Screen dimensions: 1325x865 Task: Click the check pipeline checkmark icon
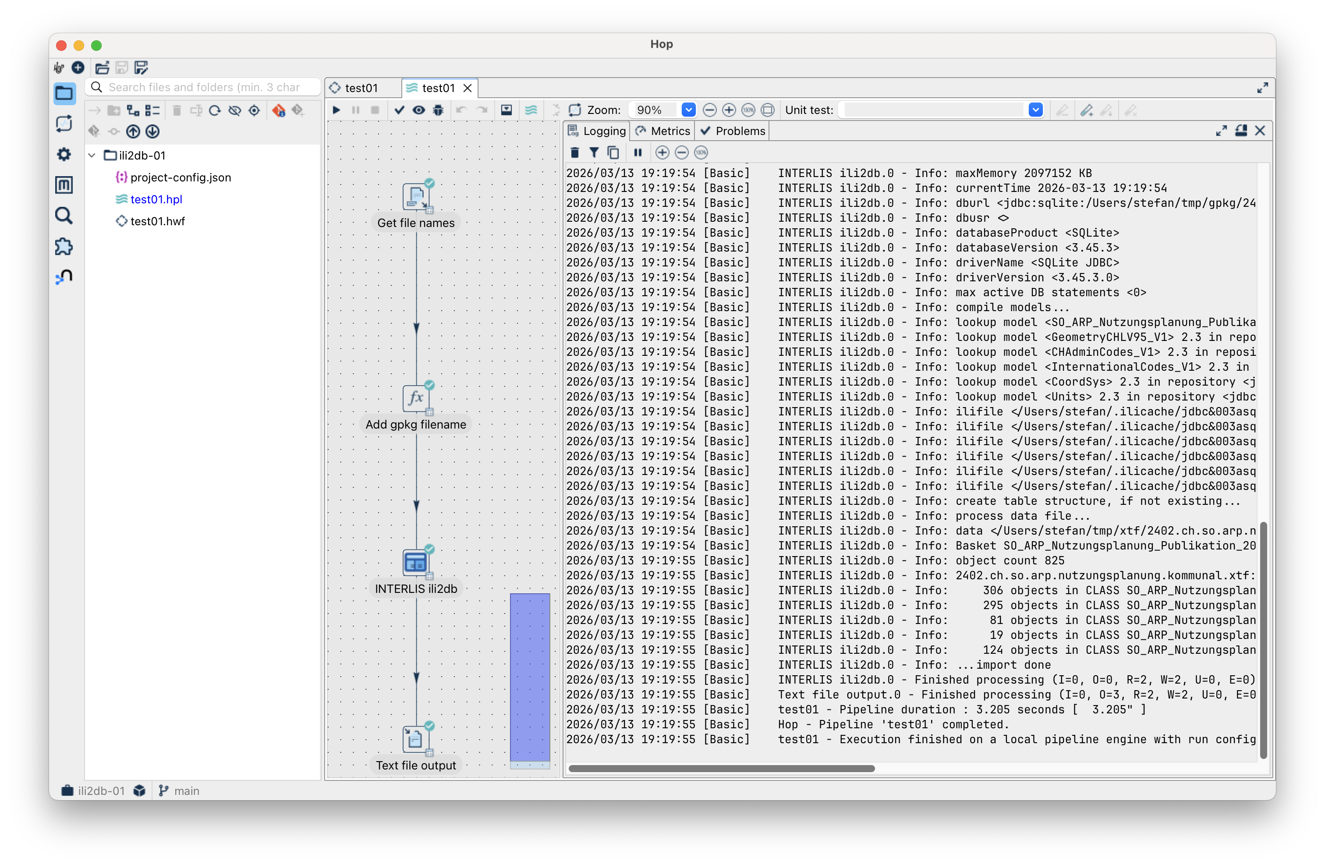[x=399, y=110]
